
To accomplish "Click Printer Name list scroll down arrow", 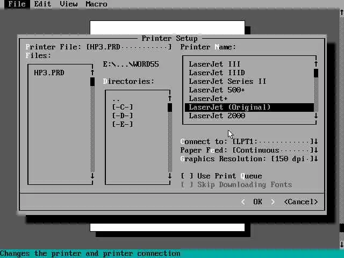I will point(316,116).
